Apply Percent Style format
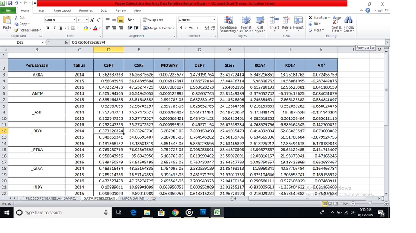Screen dimensions: 416x233 [191, 28]
